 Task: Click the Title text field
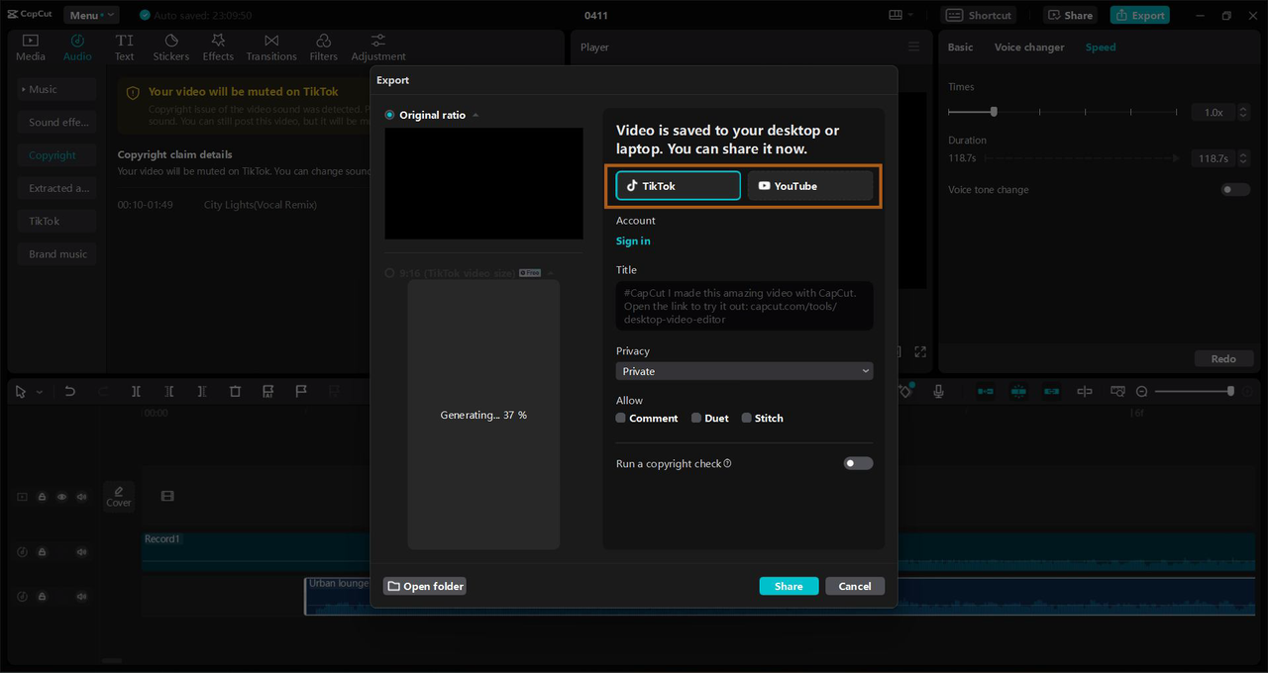[x=744, y=306]
